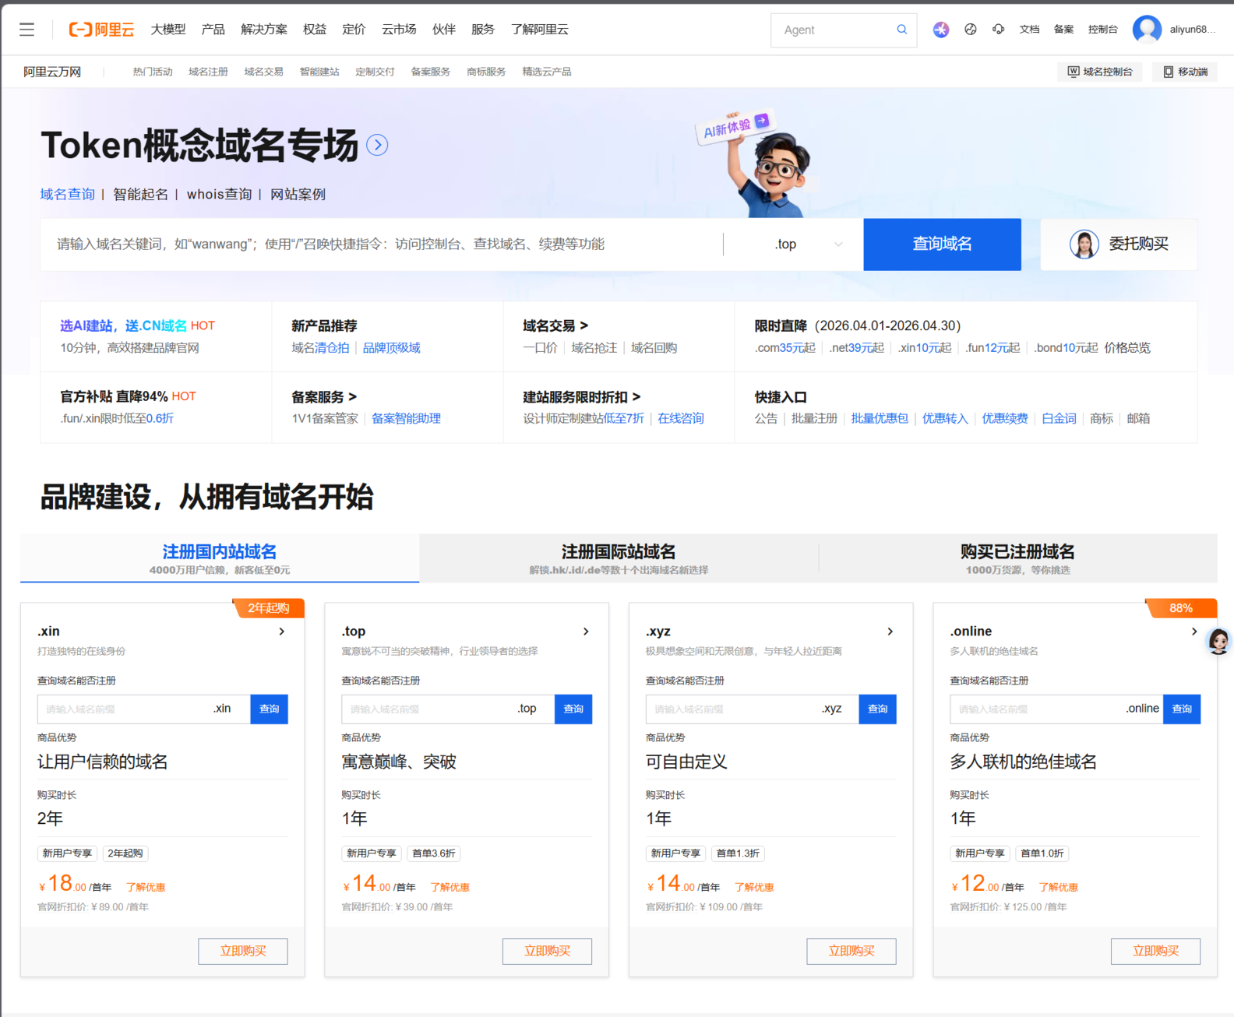The width and height of the screenshot is (1234, 1017).
Task: Open the 域名清仓拍 link
Action: pos(320,348)
